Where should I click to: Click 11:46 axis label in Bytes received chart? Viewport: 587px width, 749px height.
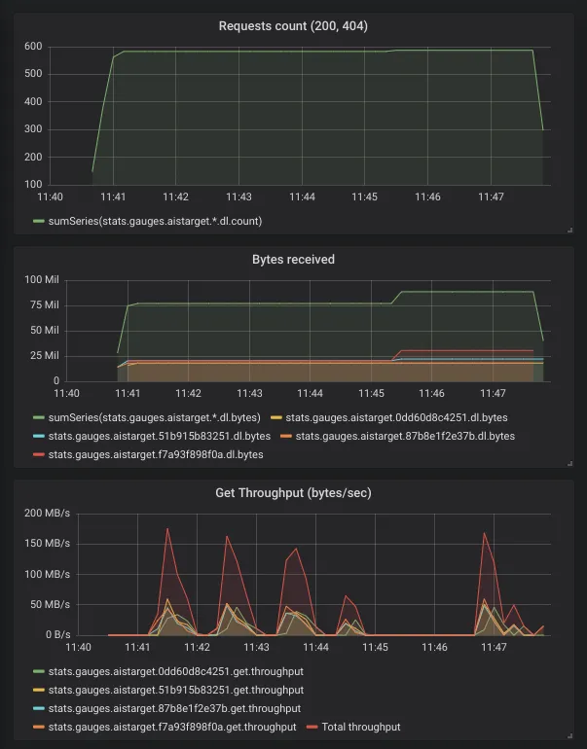[x=431, y=393]
